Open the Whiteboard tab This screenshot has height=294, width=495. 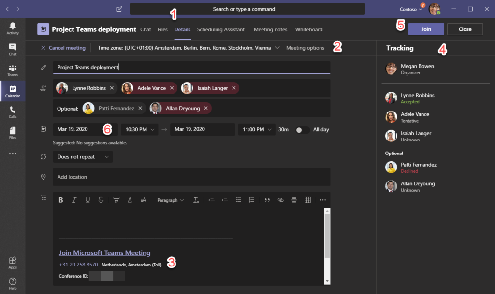point(309,29)
